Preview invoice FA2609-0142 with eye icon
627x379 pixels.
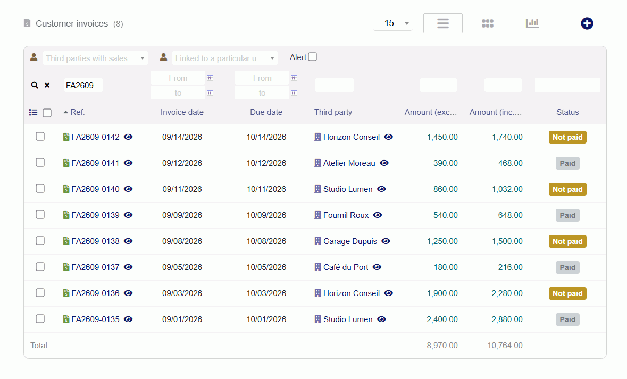pos(128,137)
